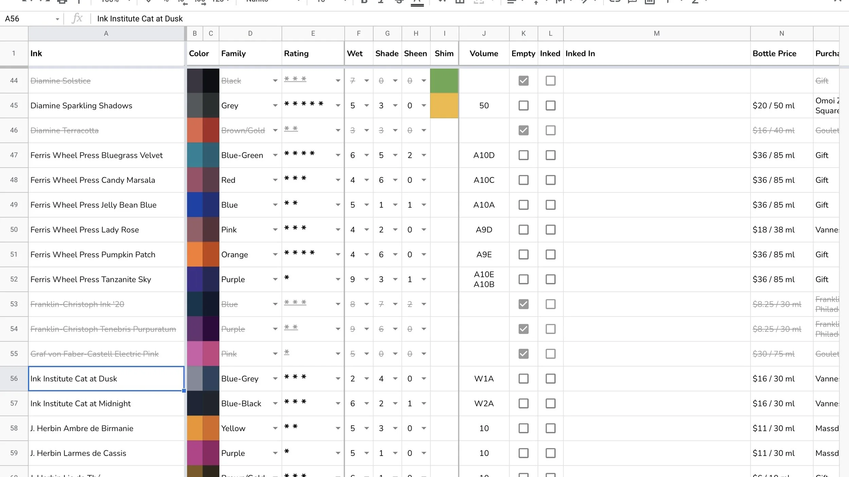Tick Empty checkbox for Ferris Wheel Press Candy Marsala

click(x=523, y=180)
